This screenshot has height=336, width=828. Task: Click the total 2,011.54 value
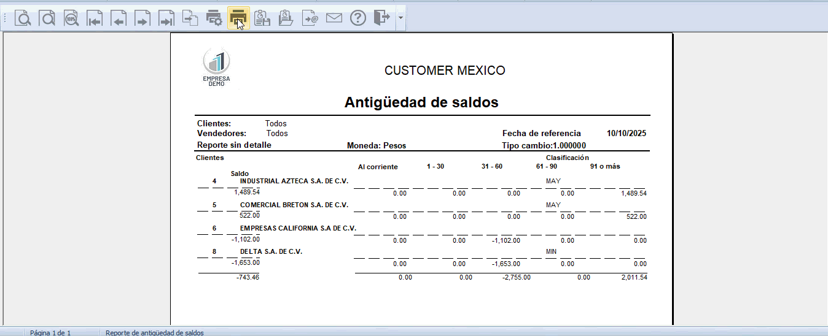(x=634, y=278)
